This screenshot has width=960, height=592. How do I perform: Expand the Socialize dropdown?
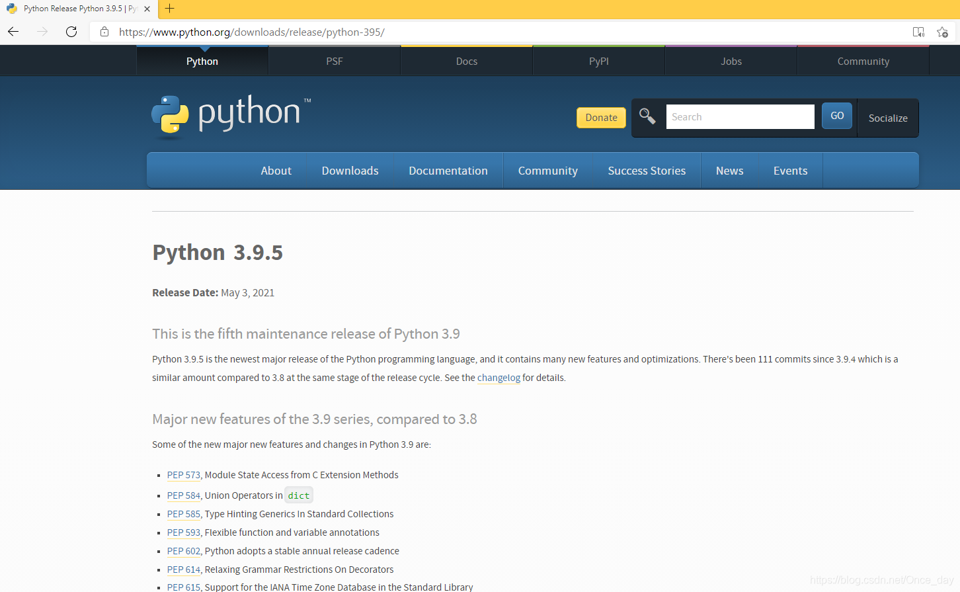888,118
